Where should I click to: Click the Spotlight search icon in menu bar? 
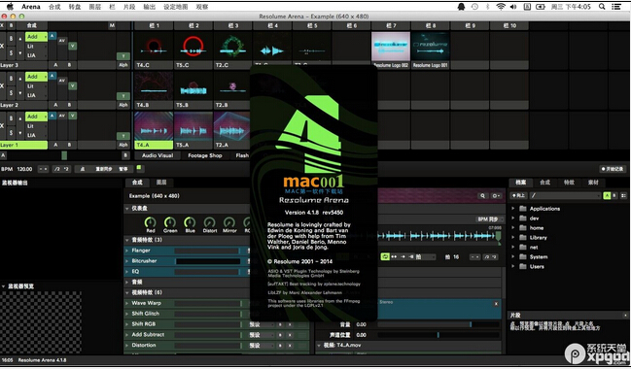coord(602,7)
